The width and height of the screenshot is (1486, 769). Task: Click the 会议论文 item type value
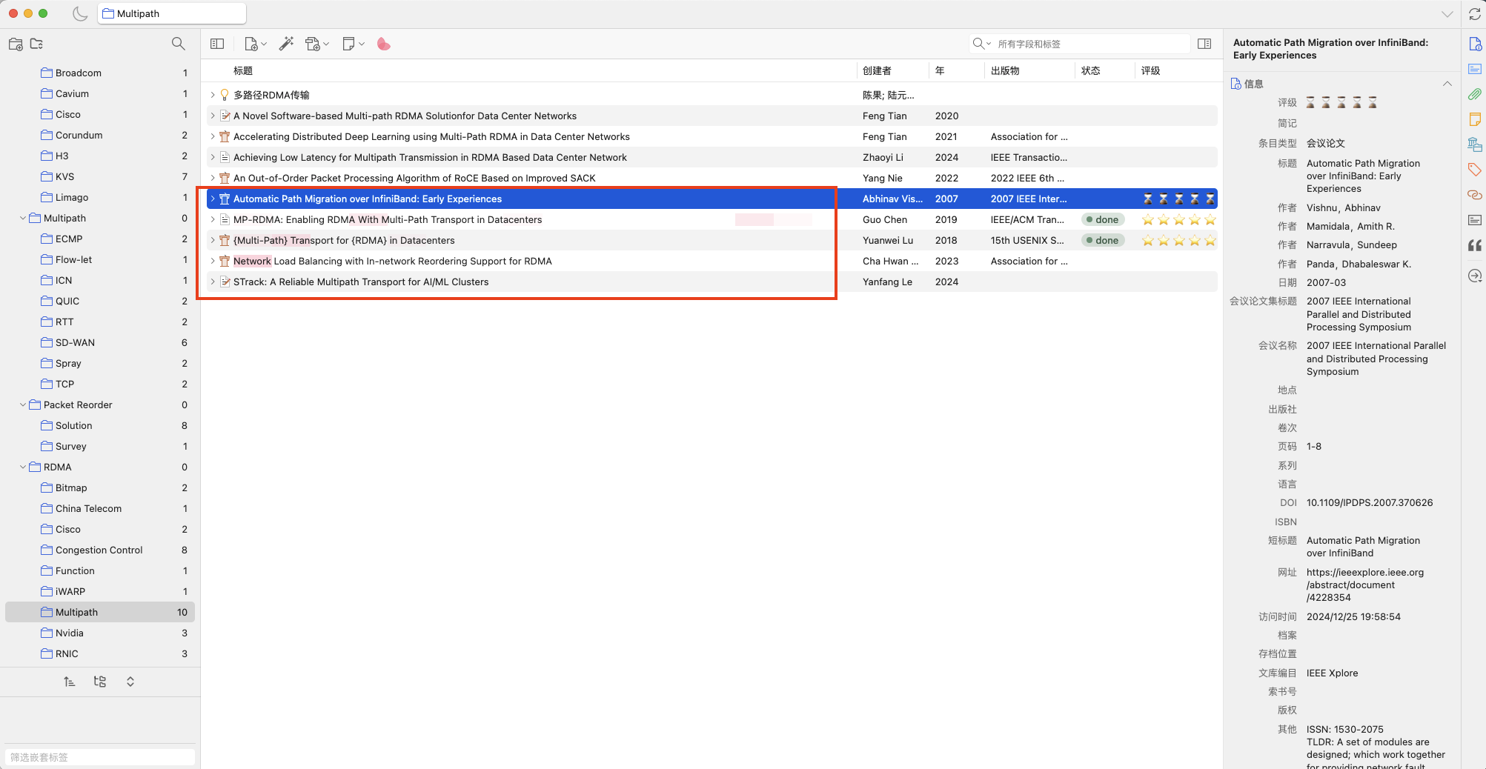(1325, 143)
